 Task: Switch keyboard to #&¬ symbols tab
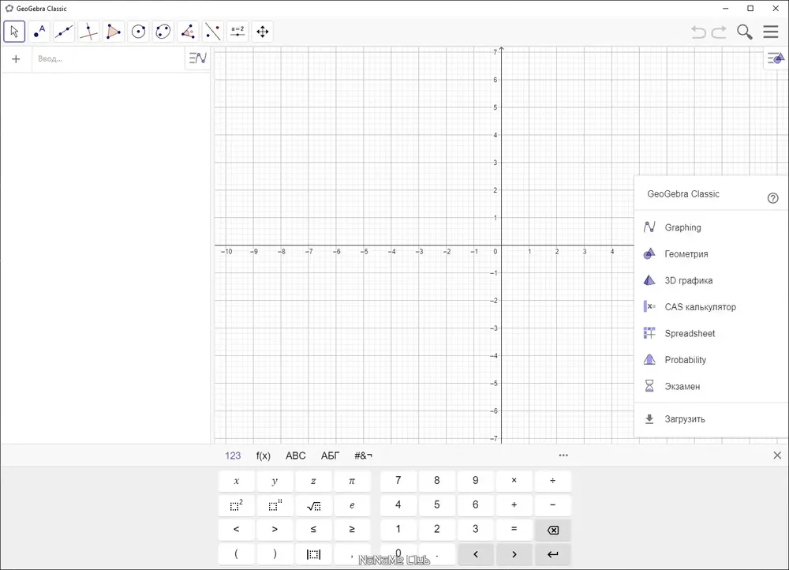(x=363, y=456)
